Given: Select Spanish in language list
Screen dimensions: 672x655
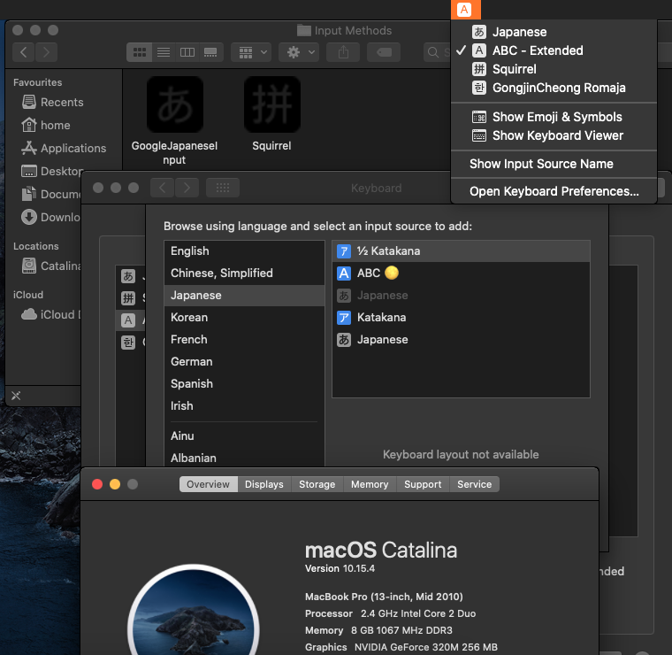Looking at the screenshot, I should pos(244,384).
